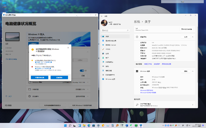Open taskbar Search

click(x=70, y=125)
